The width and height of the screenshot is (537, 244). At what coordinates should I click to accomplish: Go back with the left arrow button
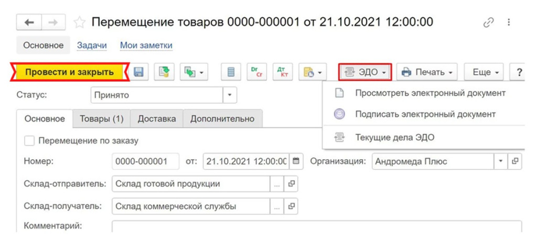[29, 23]
